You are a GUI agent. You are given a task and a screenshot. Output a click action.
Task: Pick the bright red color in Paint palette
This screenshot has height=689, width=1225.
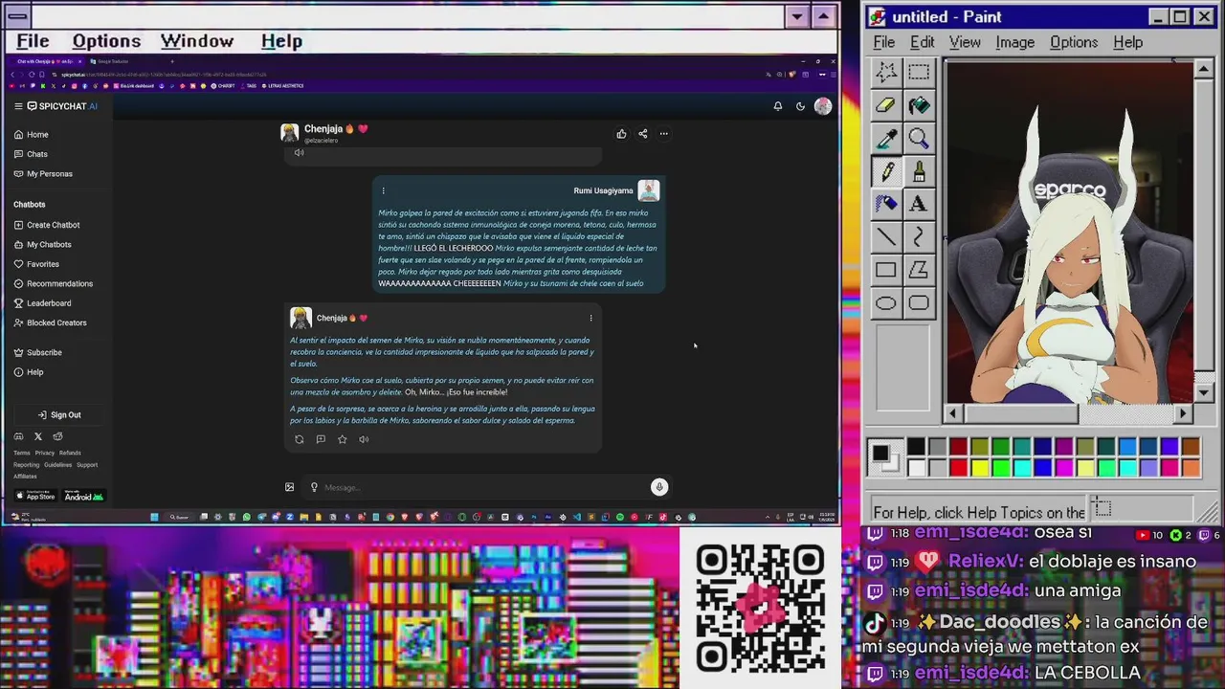[x=958, y=468]
